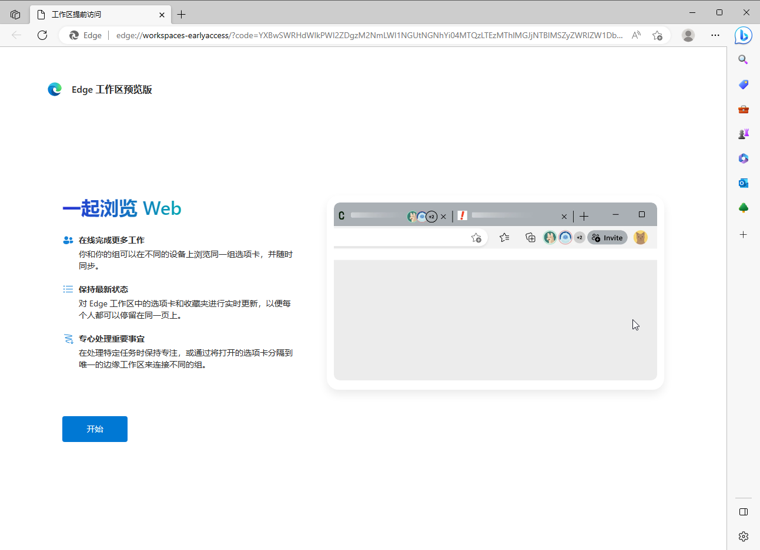Open Search from the sidebar
760x550 pixels.
click(x=743, y=59)
